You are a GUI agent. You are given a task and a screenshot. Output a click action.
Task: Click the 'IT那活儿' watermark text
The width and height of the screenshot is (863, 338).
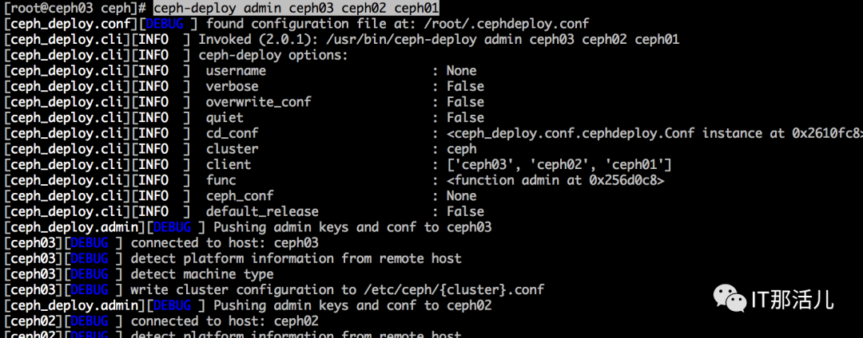792,300
